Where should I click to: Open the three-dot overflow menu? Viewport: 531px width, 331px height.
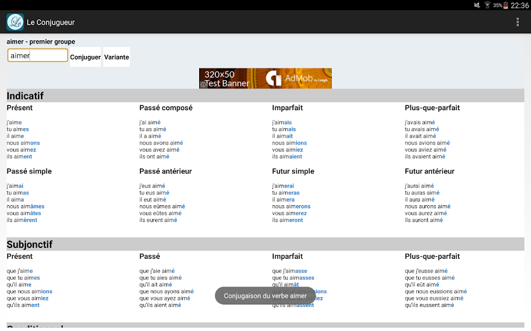pyautogui.click(x=517, y=22)
